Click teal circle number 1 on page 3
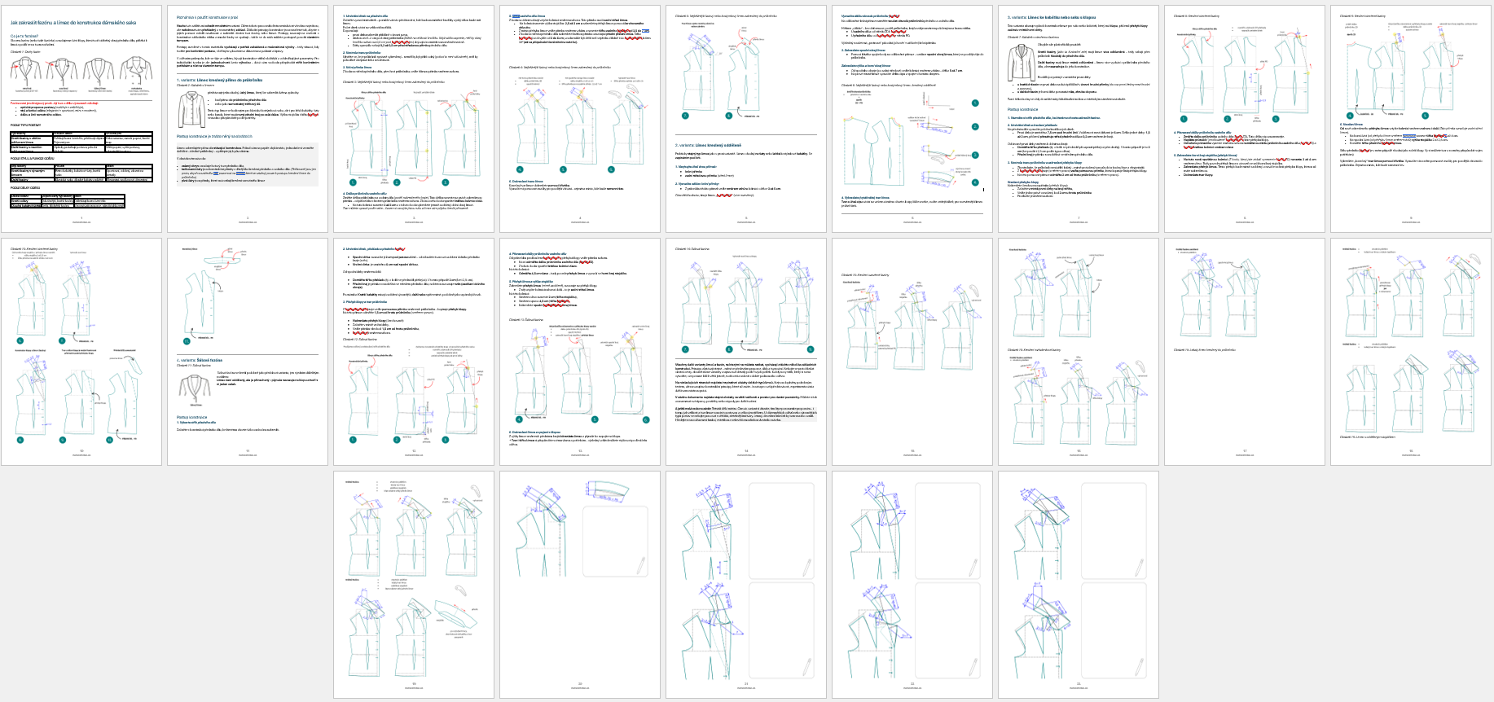This screenshot has height=702, width=1494. (353, 182)
